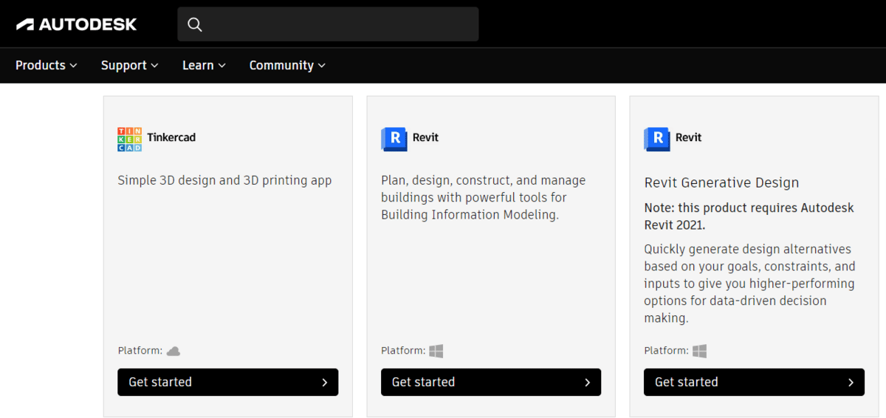The width and height of the screenshot is (886, 418).
Task: Expand the Products dropdown menu
Action: tap(47, 65)
